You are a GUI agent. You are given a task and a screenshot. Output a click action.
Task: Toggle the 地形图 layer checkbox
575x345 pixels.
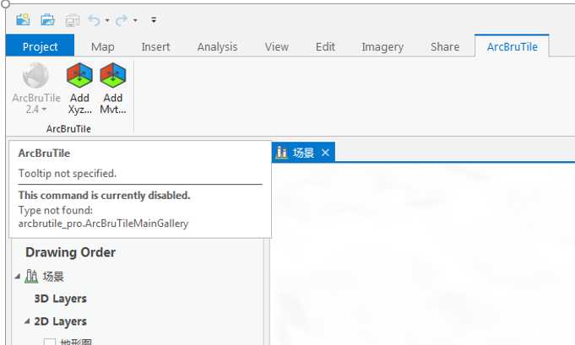(50, 342)
